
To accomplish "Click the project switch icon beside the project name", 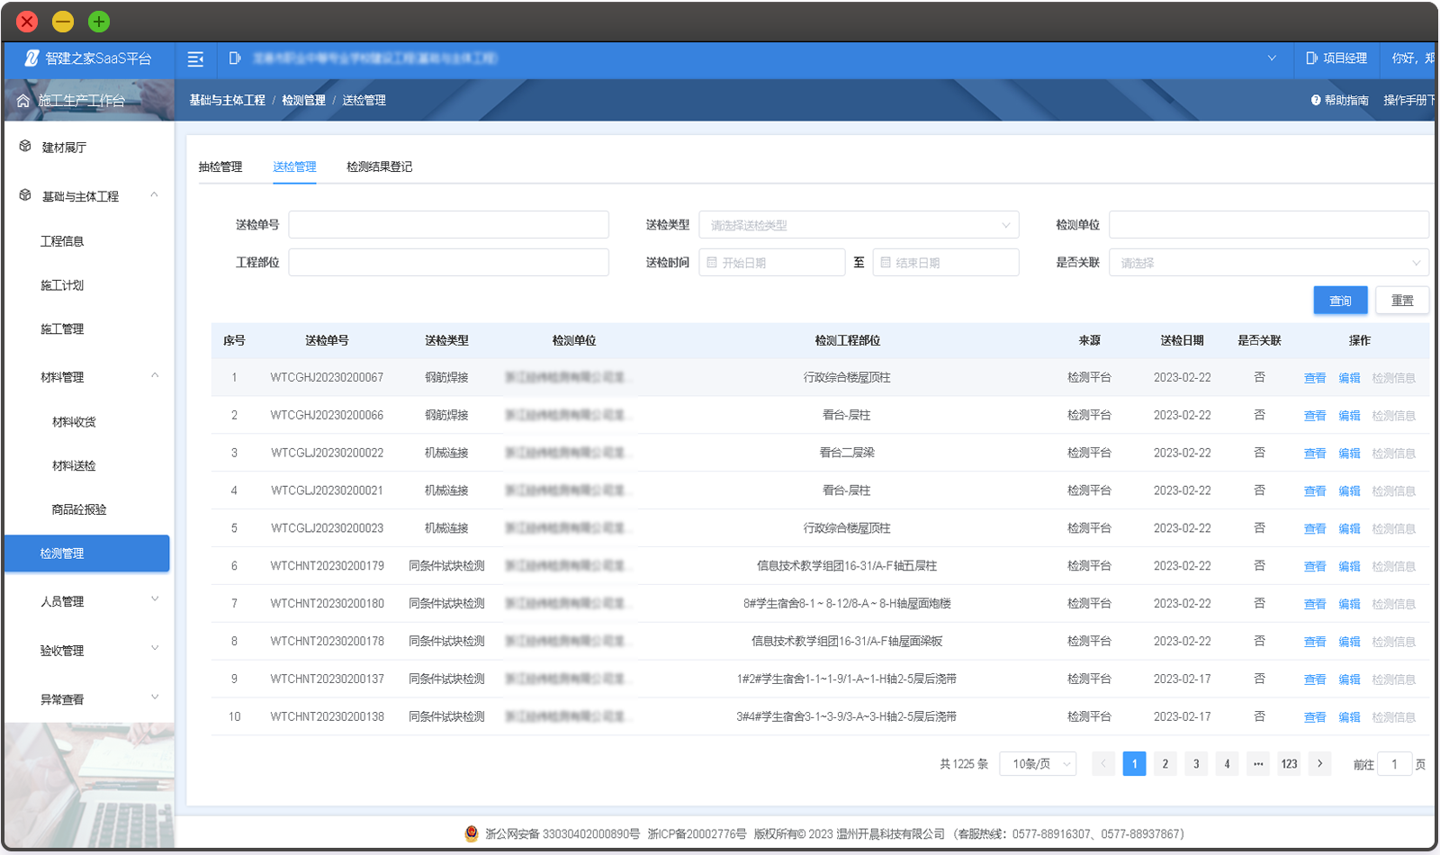I will click(x=235, y=58).
